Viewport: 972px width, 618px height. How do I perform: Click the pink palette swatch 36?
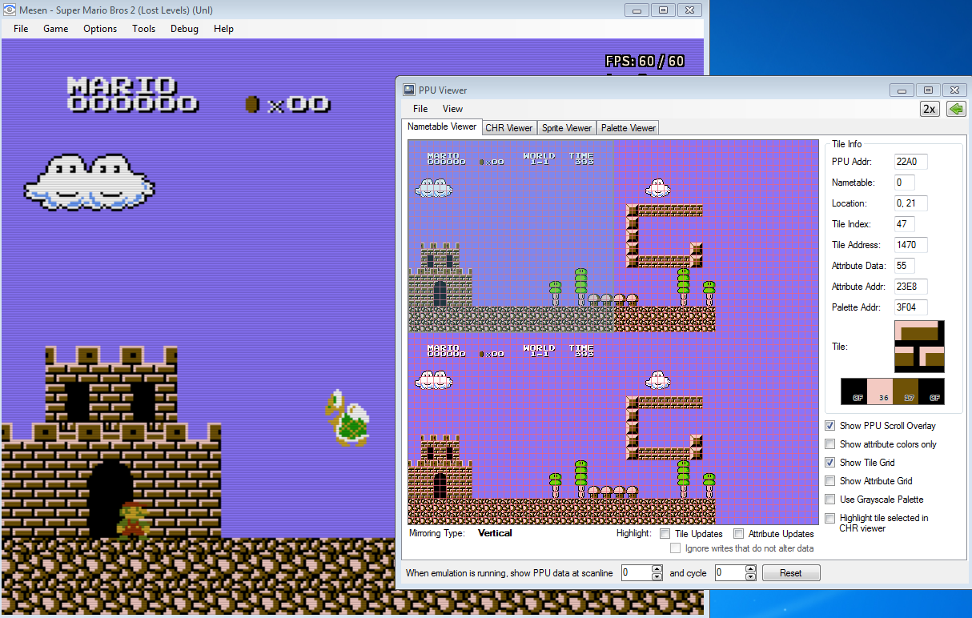tap(880, 391)
